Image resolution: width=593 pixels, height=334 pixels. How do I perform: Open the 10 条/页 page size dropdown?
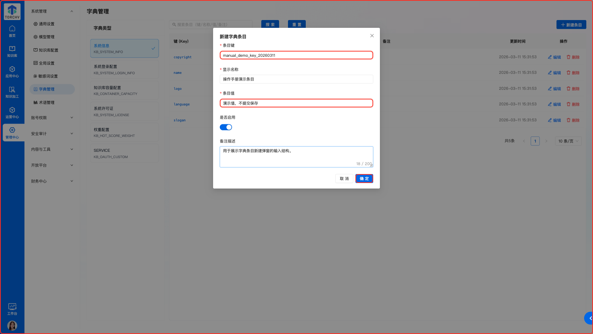click(568, 141)
